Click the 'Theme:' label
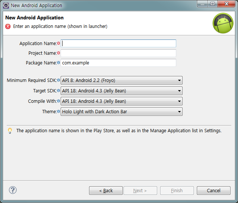 (49, 112)
